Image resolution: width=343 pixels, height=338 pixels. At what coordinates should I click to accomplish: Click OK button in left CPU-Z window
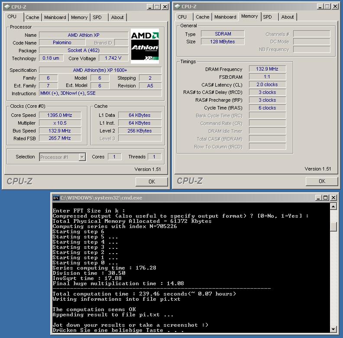click(x=152, y=182)
